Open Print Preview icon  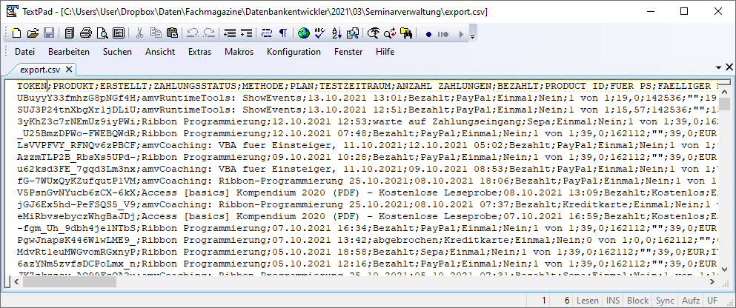tap(102, 33)
